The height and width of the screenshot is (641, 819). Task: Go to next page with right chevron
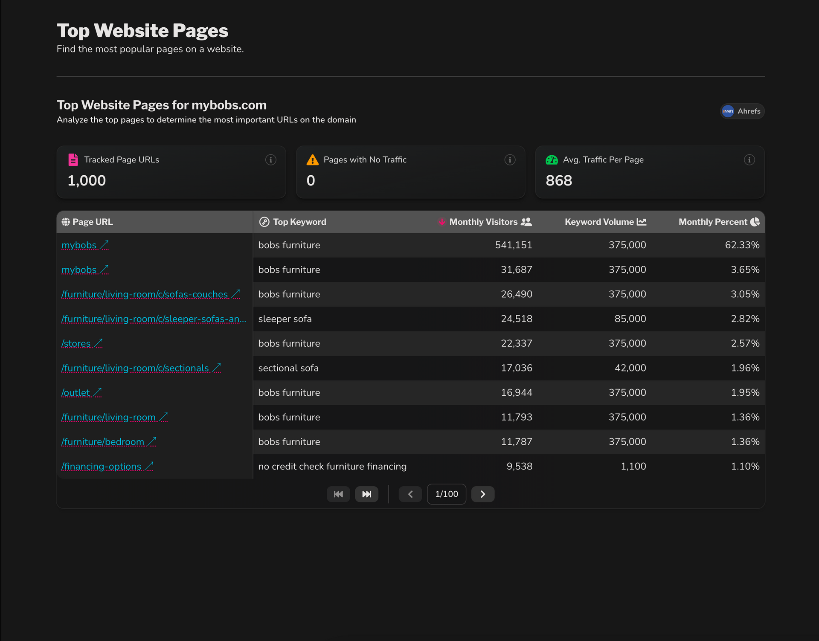pos(483,494)
